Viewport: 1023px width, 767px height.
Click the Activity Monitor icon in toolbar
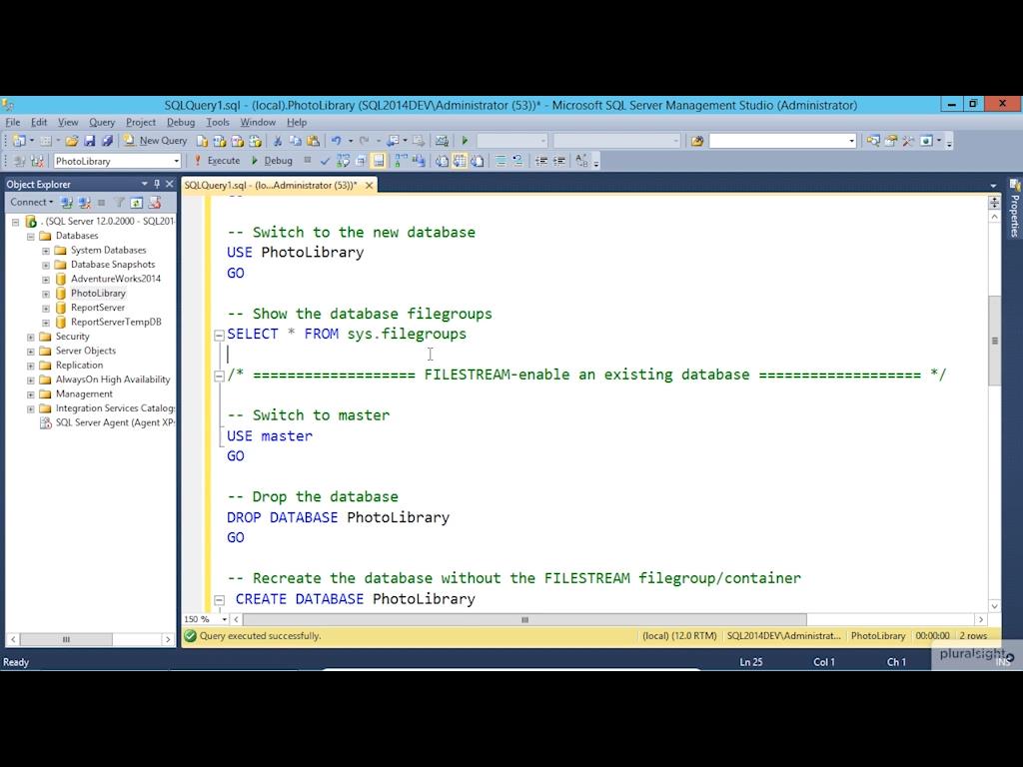442,141
